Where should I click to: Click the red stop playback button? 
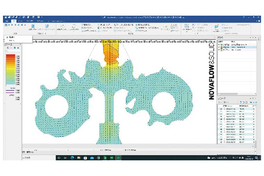click(25, 25)
